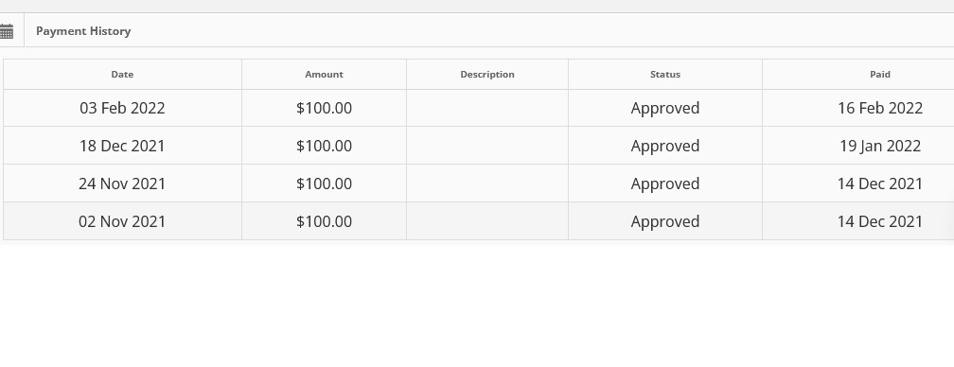Screen dimensions: 954x367
Task: Click paid date 14 Dec 2021 in 24 Nov row
Action: click(x=880, y=183)
